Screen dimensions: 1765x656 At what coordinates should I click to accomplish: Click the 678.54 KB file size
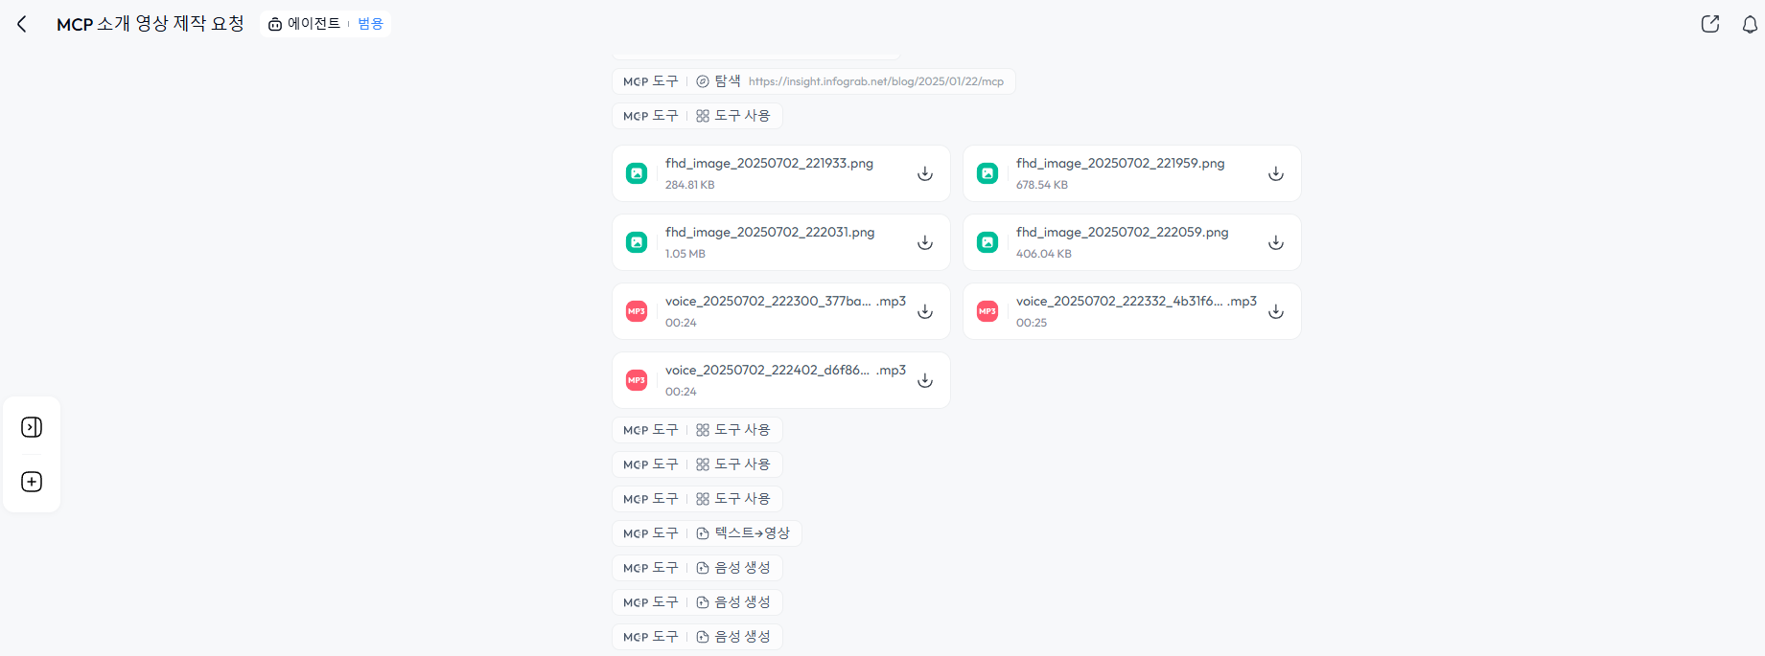(1042, 185)
